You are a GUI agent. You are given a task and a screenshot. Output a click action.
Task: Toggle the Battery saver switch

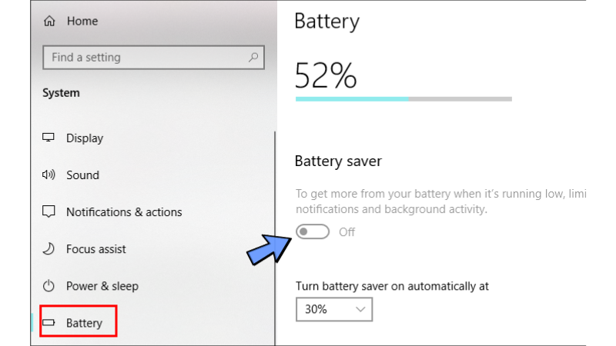coord(313,231)
